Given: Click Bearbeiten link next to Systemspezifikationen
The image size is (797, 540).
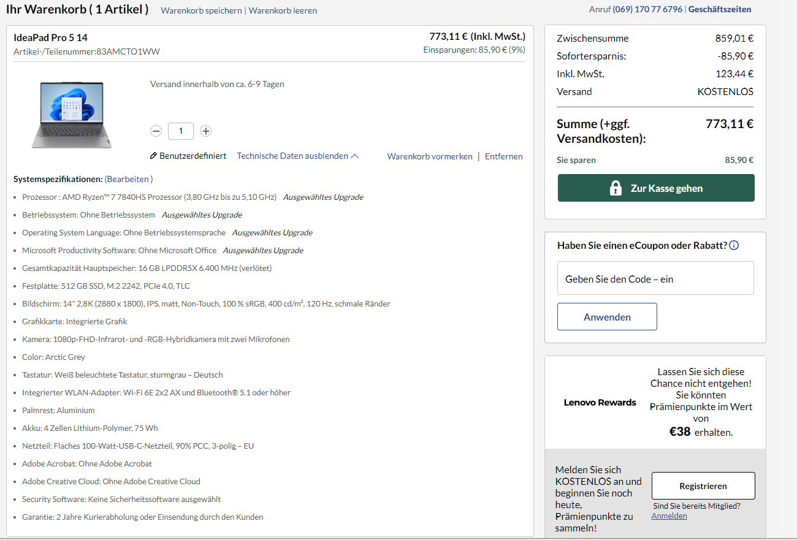Looking at the screenshot, I should (129, 179).
